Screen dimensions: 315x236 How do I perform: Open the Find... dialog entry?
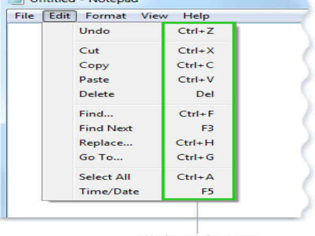pyautogui.click(x=96, y=113)
